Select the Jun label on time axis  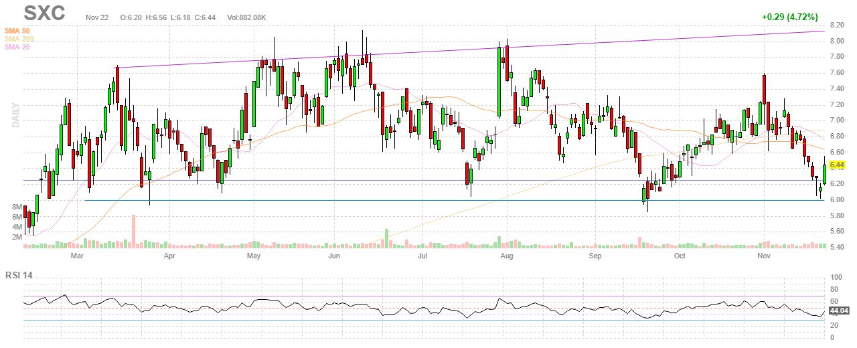(335, 256)
